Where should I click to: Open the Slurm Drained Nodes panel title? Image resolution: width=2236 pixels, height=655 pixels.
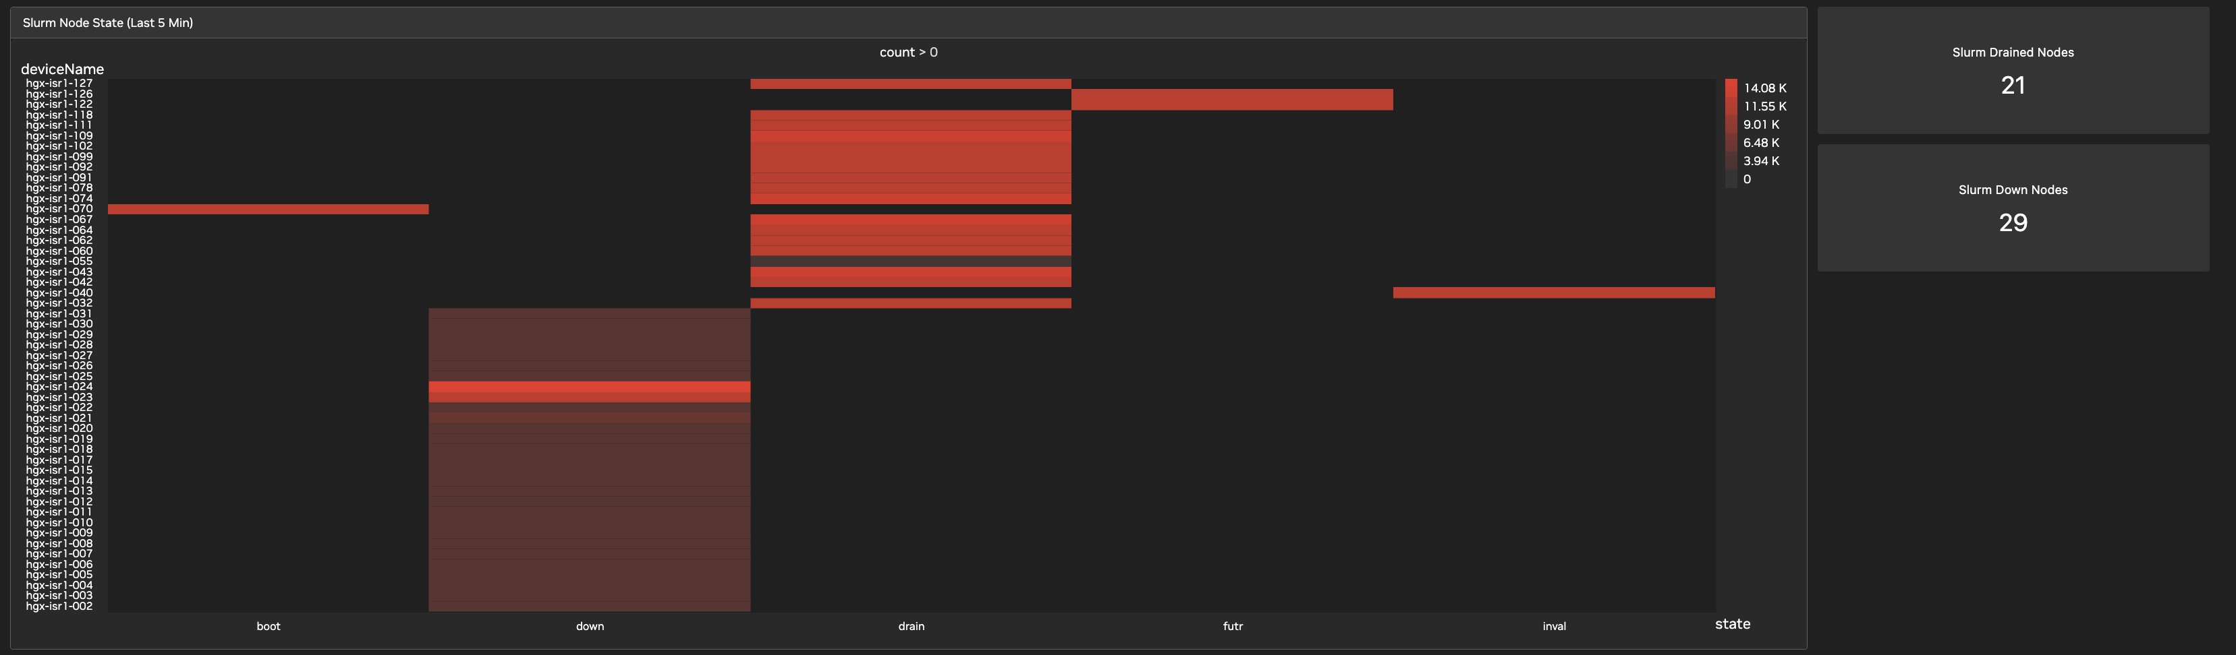(x=2013, y=52)
